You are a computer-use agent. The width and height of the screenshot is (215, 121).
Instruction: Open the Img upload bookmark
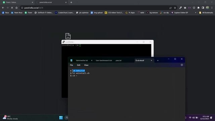[97, 13]
